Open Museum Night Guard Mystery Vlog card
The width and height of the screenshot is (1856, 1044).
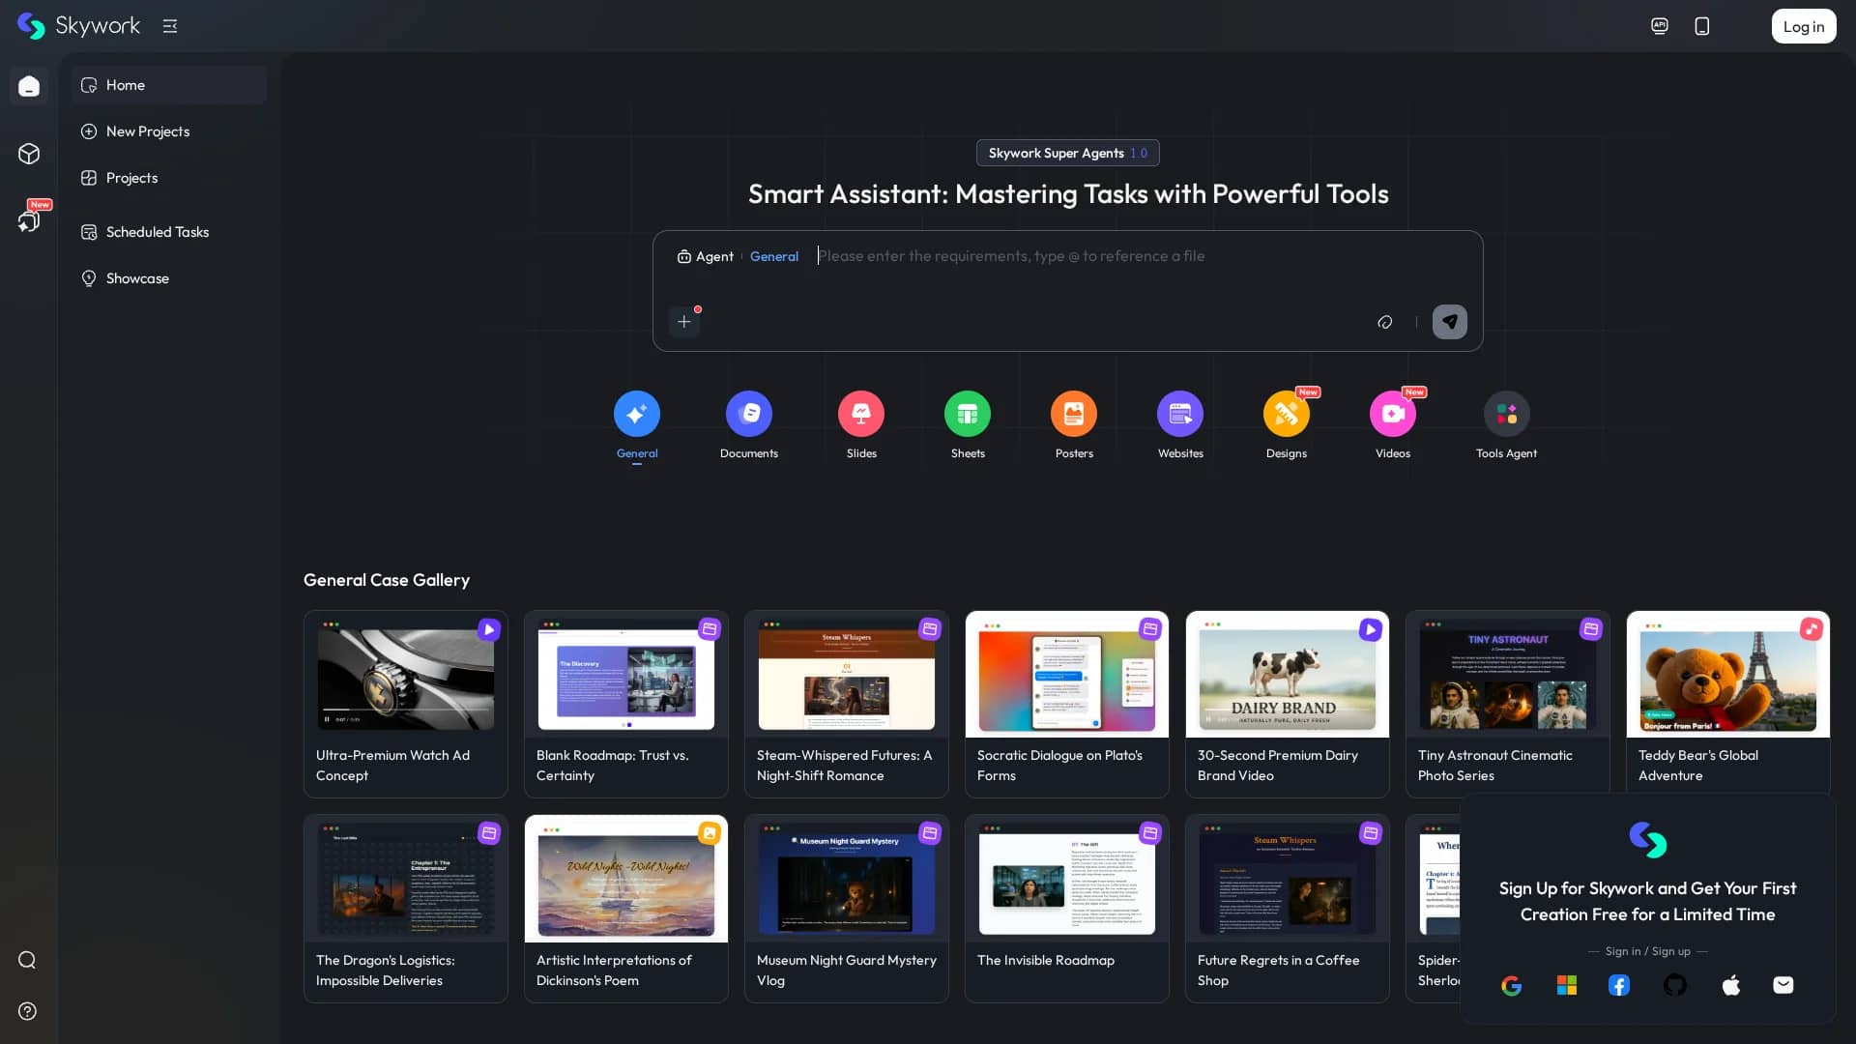point(847,909)
